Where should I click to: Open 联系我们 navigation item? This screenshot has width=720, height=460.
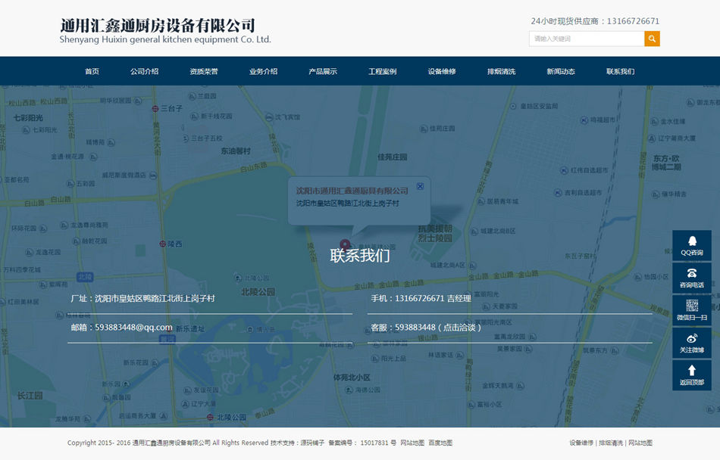click(621, 71)
